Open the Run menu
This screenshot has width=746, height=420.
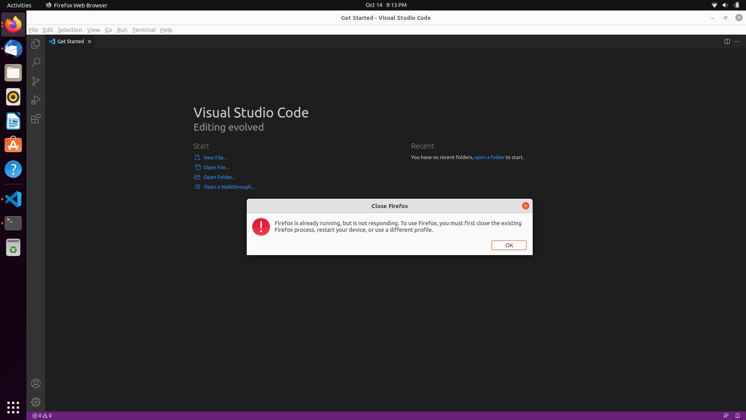pyautogui.click(x=122, y=30)
